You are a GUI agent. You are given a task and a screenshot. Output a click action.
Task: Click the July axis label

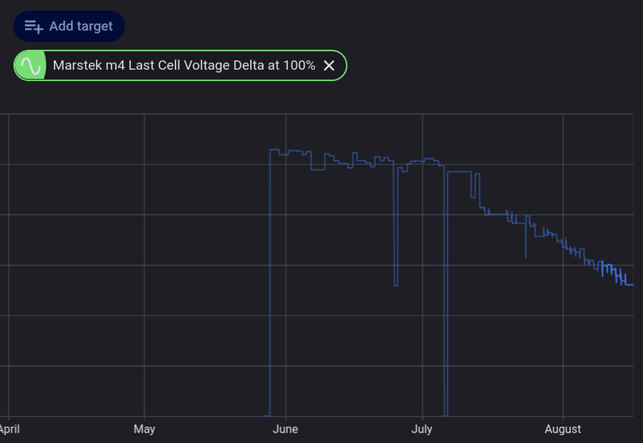click(422, 429)
